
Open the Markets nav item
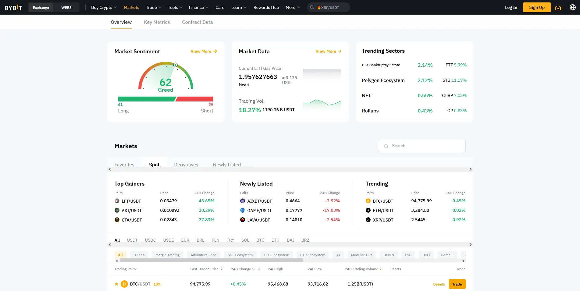click(x=131, y=7)
